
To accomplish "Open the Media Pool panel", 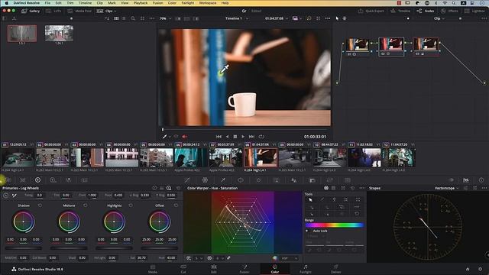I will (79, 11).
